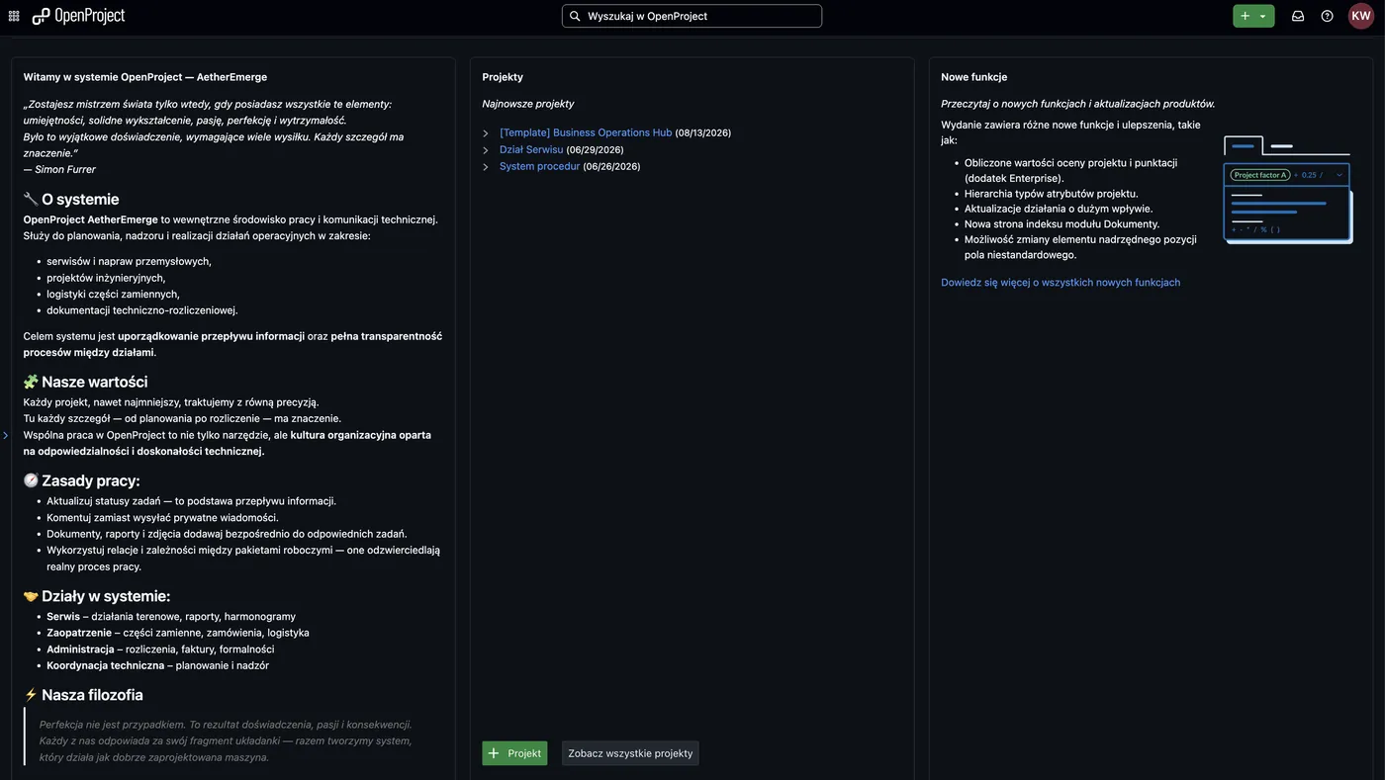Click the 'Najnowsze projekty' subtitle text
Viewport: 1385px width, 780px height.
click(528, 104)
